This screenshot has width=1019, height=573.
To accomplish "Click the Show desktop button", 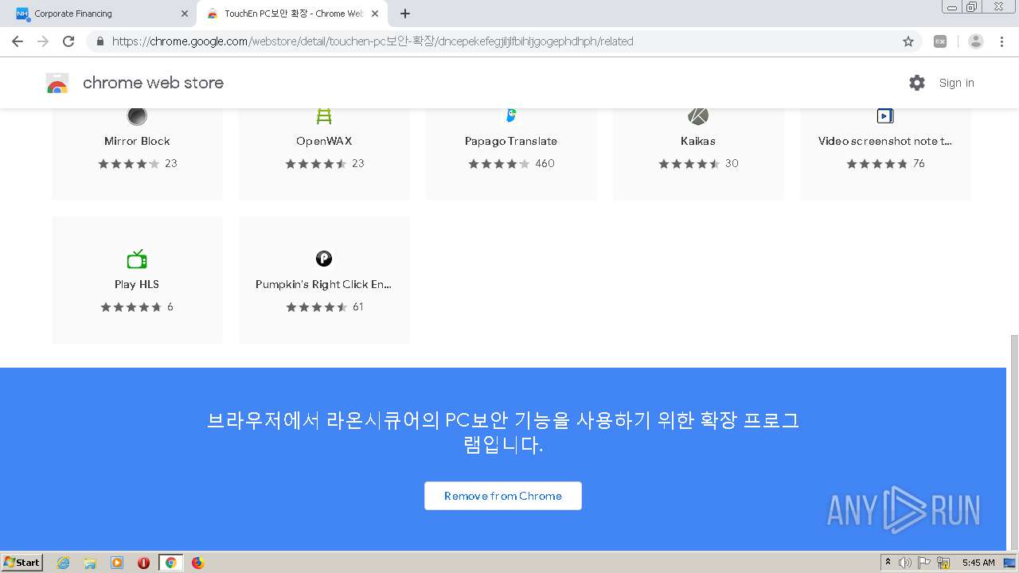I will (x=1011, y=563).
